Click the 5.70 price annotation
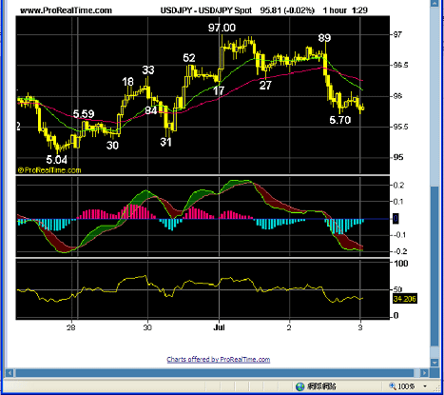 (x=340, y=120)
